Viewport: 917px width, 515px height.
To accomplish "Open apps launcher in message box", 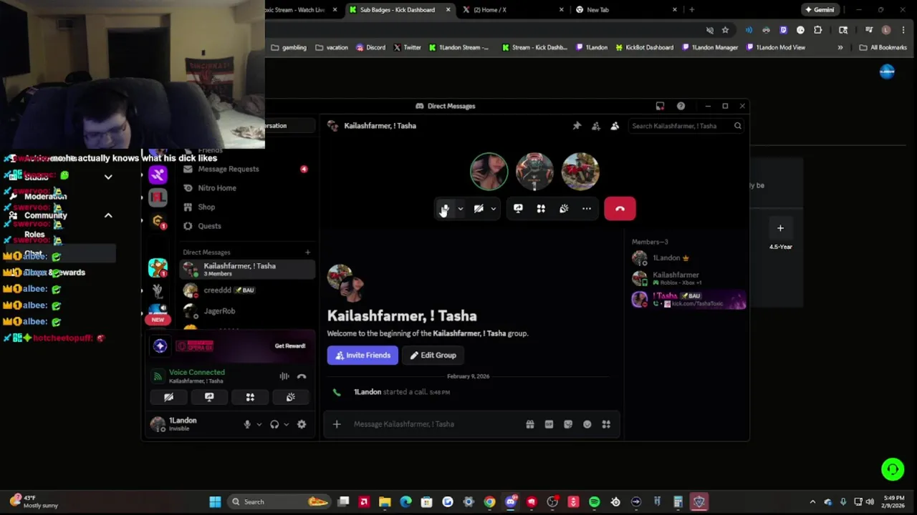I will pyautogui.click(x=606, y=424).
